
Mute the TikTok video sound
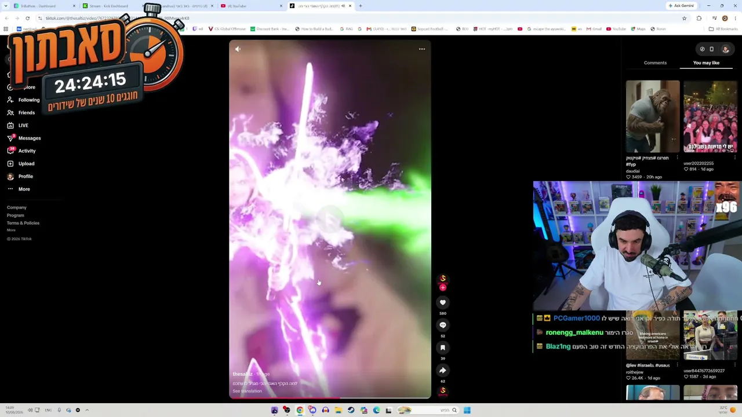coord(238,49)
